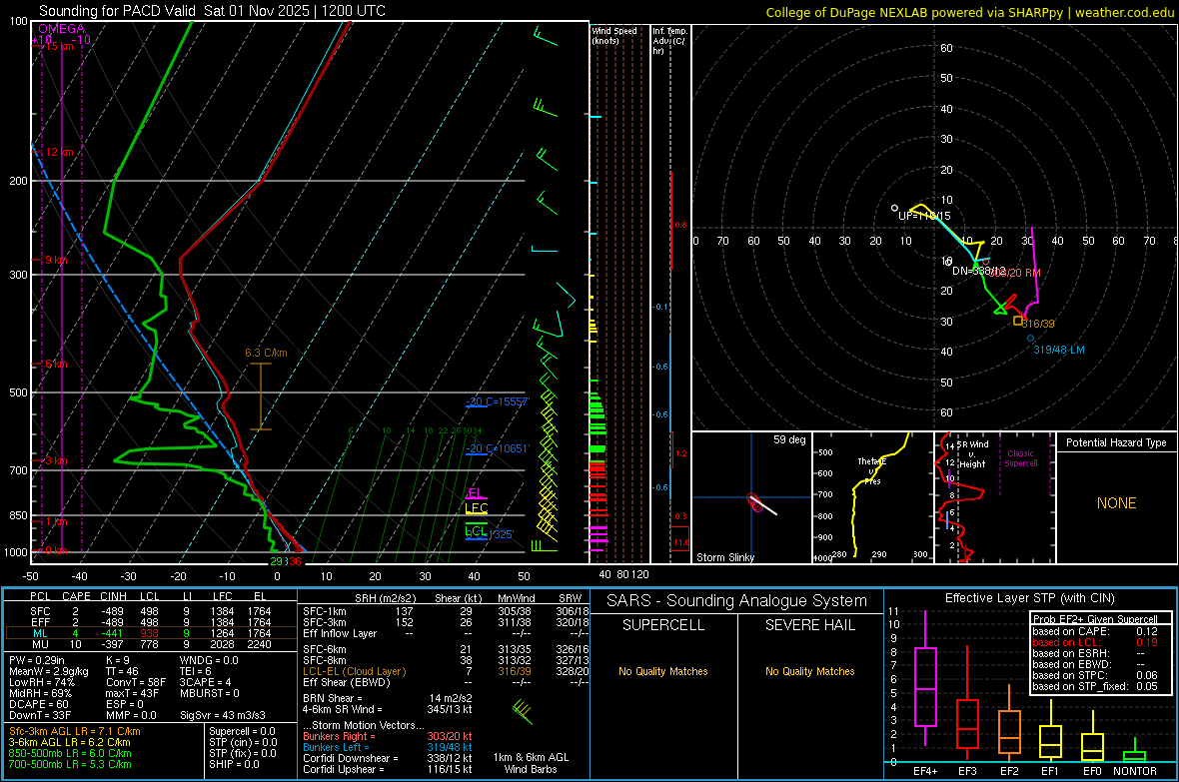This screenshot has height=782, width=1179.
Task: Click the 'Wind Speed (knots)' column header
Action: (613, 35)
